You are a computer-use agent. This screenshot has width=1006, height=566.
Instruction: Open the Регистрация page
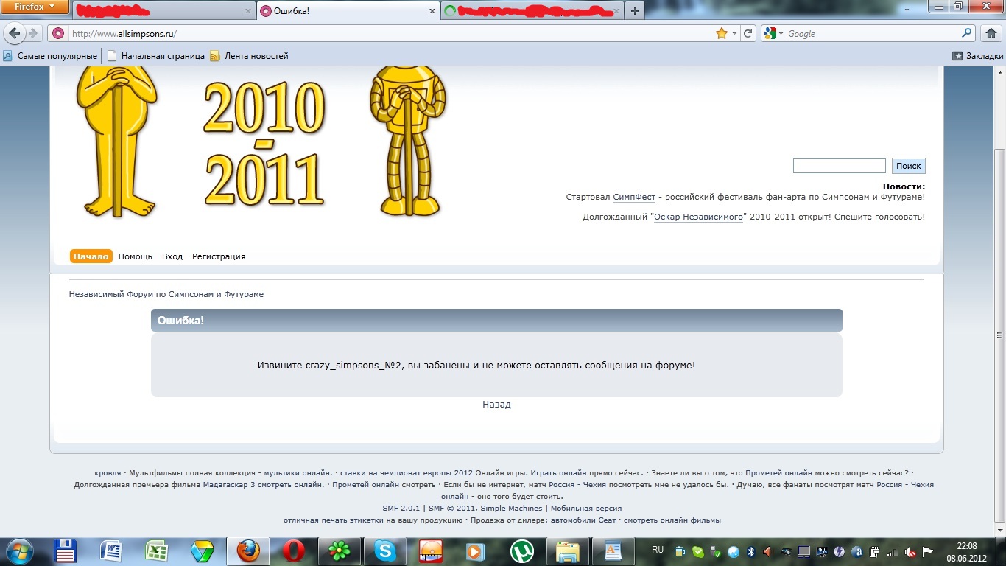219,256
